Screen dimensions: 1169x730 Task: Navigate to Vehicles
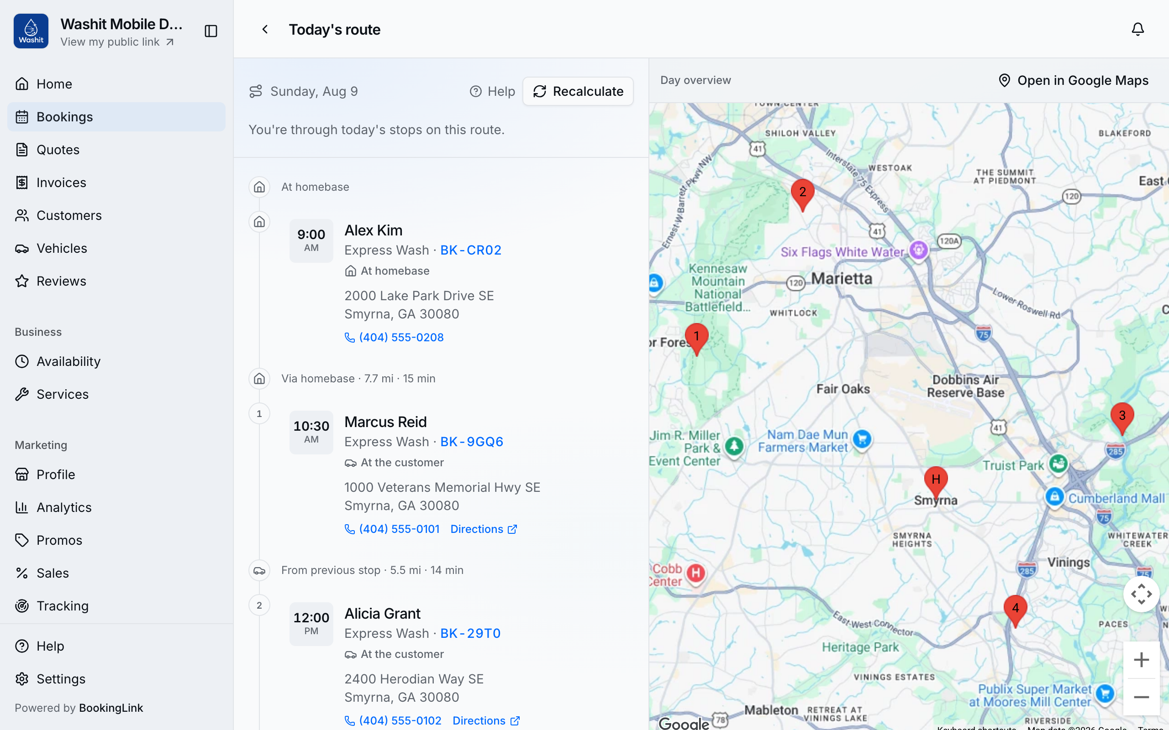[x=116, y=248]
